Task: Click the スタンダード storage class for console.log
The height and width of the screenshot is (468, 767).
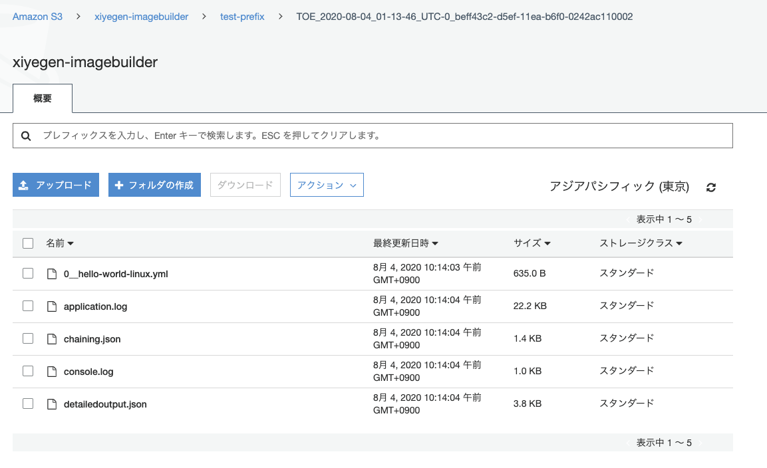Action: tap(627, 371)
